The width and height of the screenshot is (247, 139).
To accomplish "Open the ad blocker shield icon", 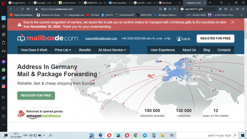I will (x=165, y=9).
